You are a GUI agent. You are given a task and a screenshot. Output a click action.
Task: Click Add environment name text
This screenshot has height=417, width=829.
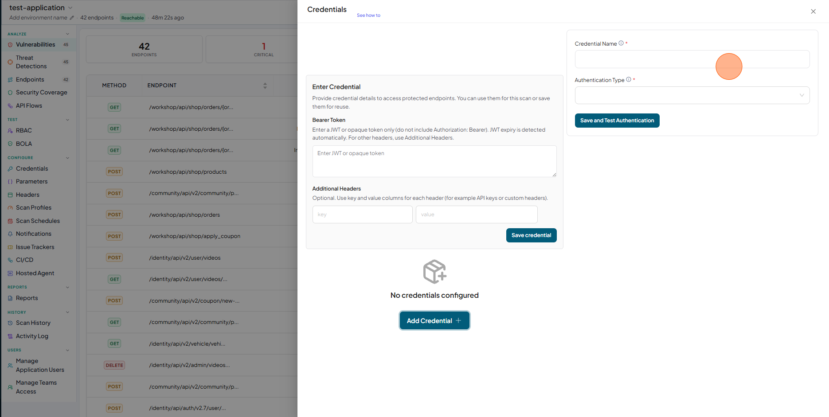pyautogui.click(x=38, y=18)
